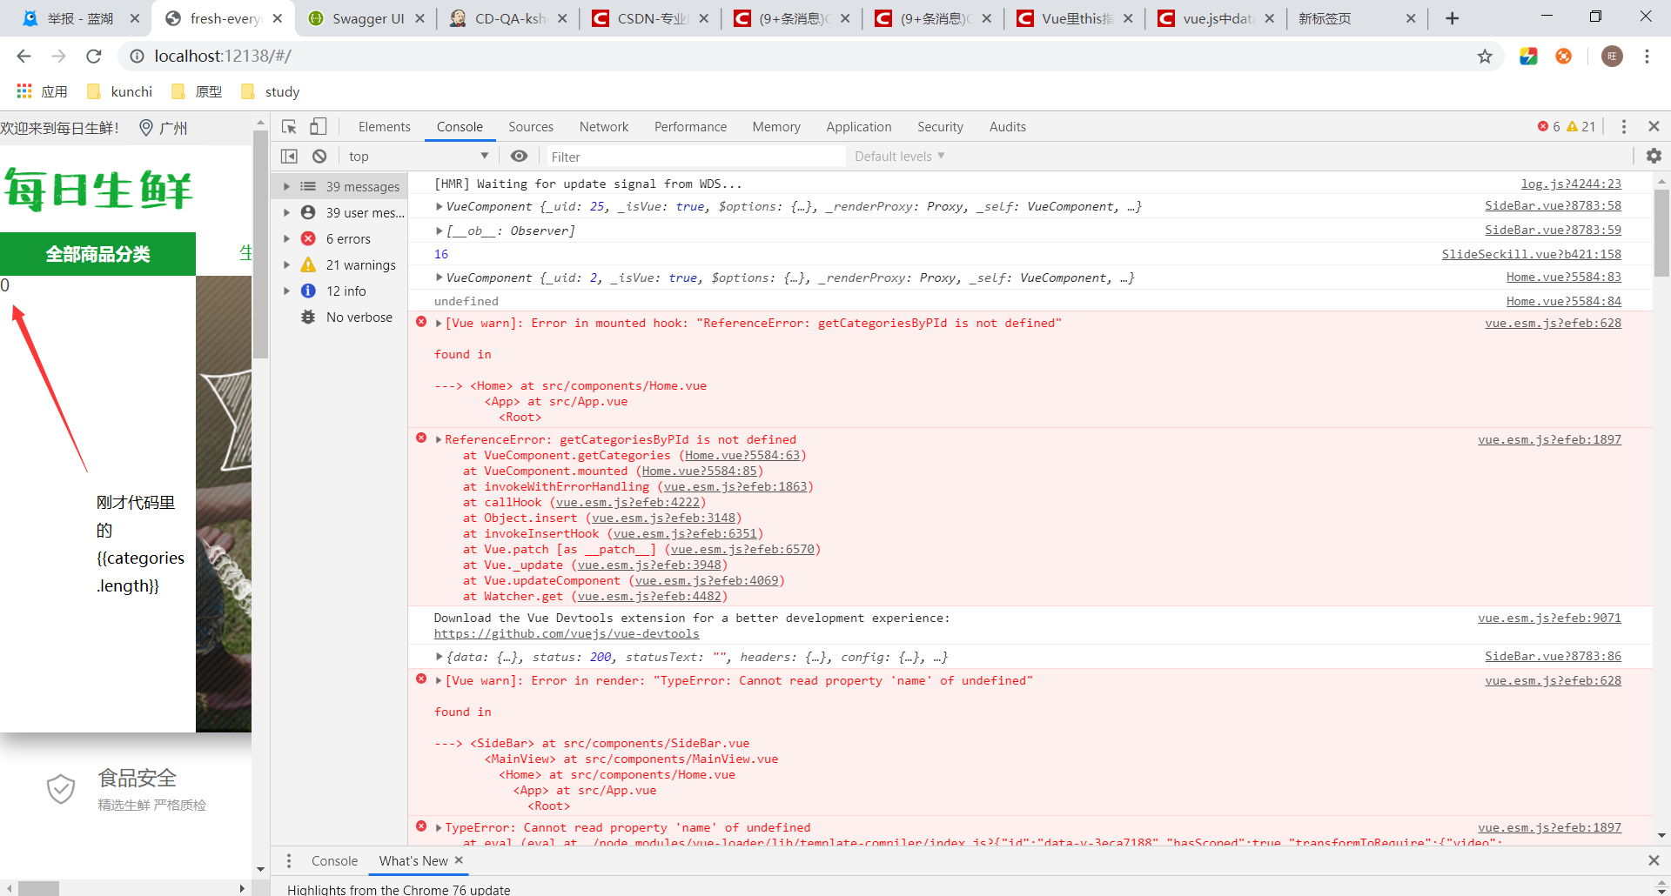Open stack trace link Home.vue?5584:63
The image size is (1671, 896).
click(x=742, y=456)
